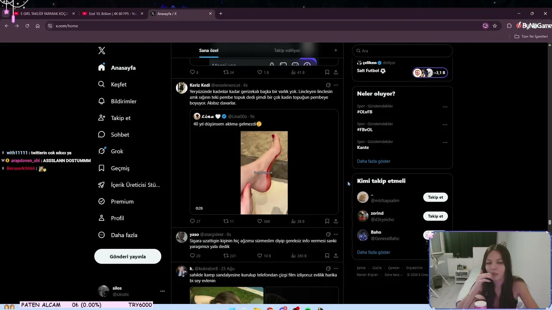Share Keriz Kedi's post
This screenshot has width=552, height=310.
tap(336, 221)
